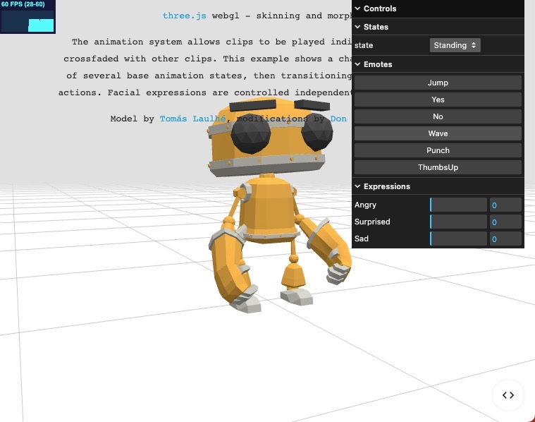Focus the Sad value input field

(505, 239)
